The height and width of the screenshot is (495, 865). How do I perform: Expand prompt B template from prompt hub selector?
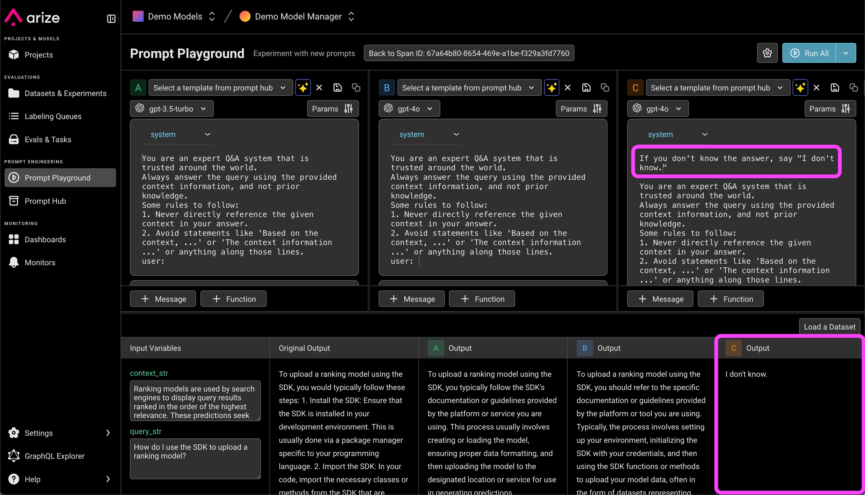[x=469, y=88]
